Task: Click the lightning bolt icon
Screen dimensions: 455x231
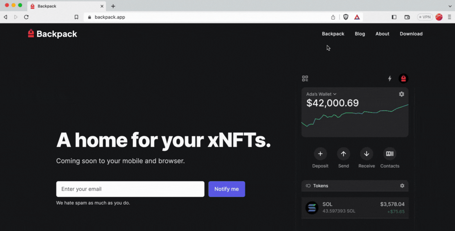Action: 390,79
